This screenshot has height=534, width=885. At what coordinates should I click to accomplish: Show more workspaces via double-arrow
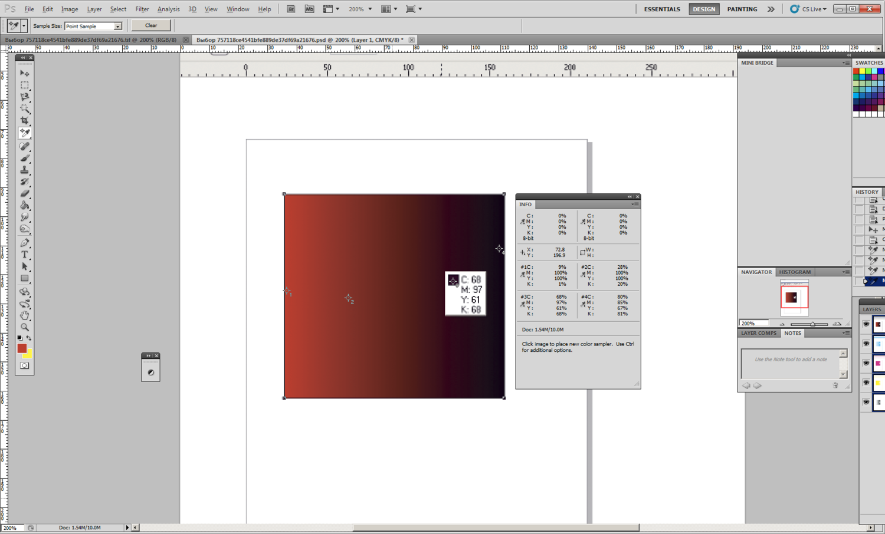(771, 9)
